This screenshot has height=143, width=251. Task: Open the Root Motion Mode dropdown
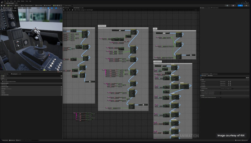click(227, 88)
